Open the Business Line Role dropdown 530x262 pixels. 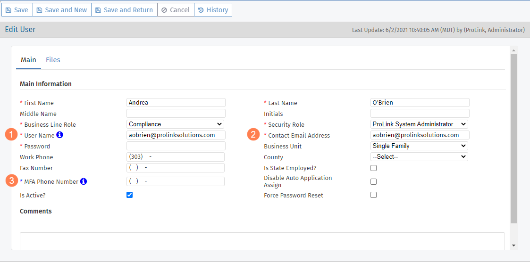click(x=175, y=124)
